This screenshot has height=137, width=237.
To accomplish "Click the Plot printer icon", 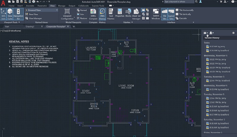I will tap(33, 2).
